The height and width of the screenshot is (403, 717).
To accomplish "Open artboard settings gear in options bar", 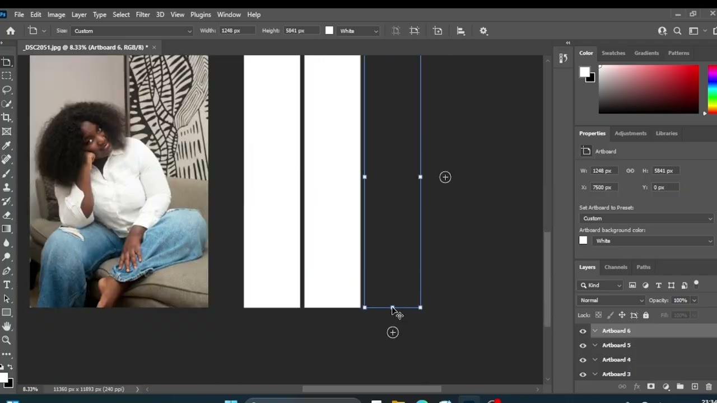I will pyautogui.click(x=483, y=31).
